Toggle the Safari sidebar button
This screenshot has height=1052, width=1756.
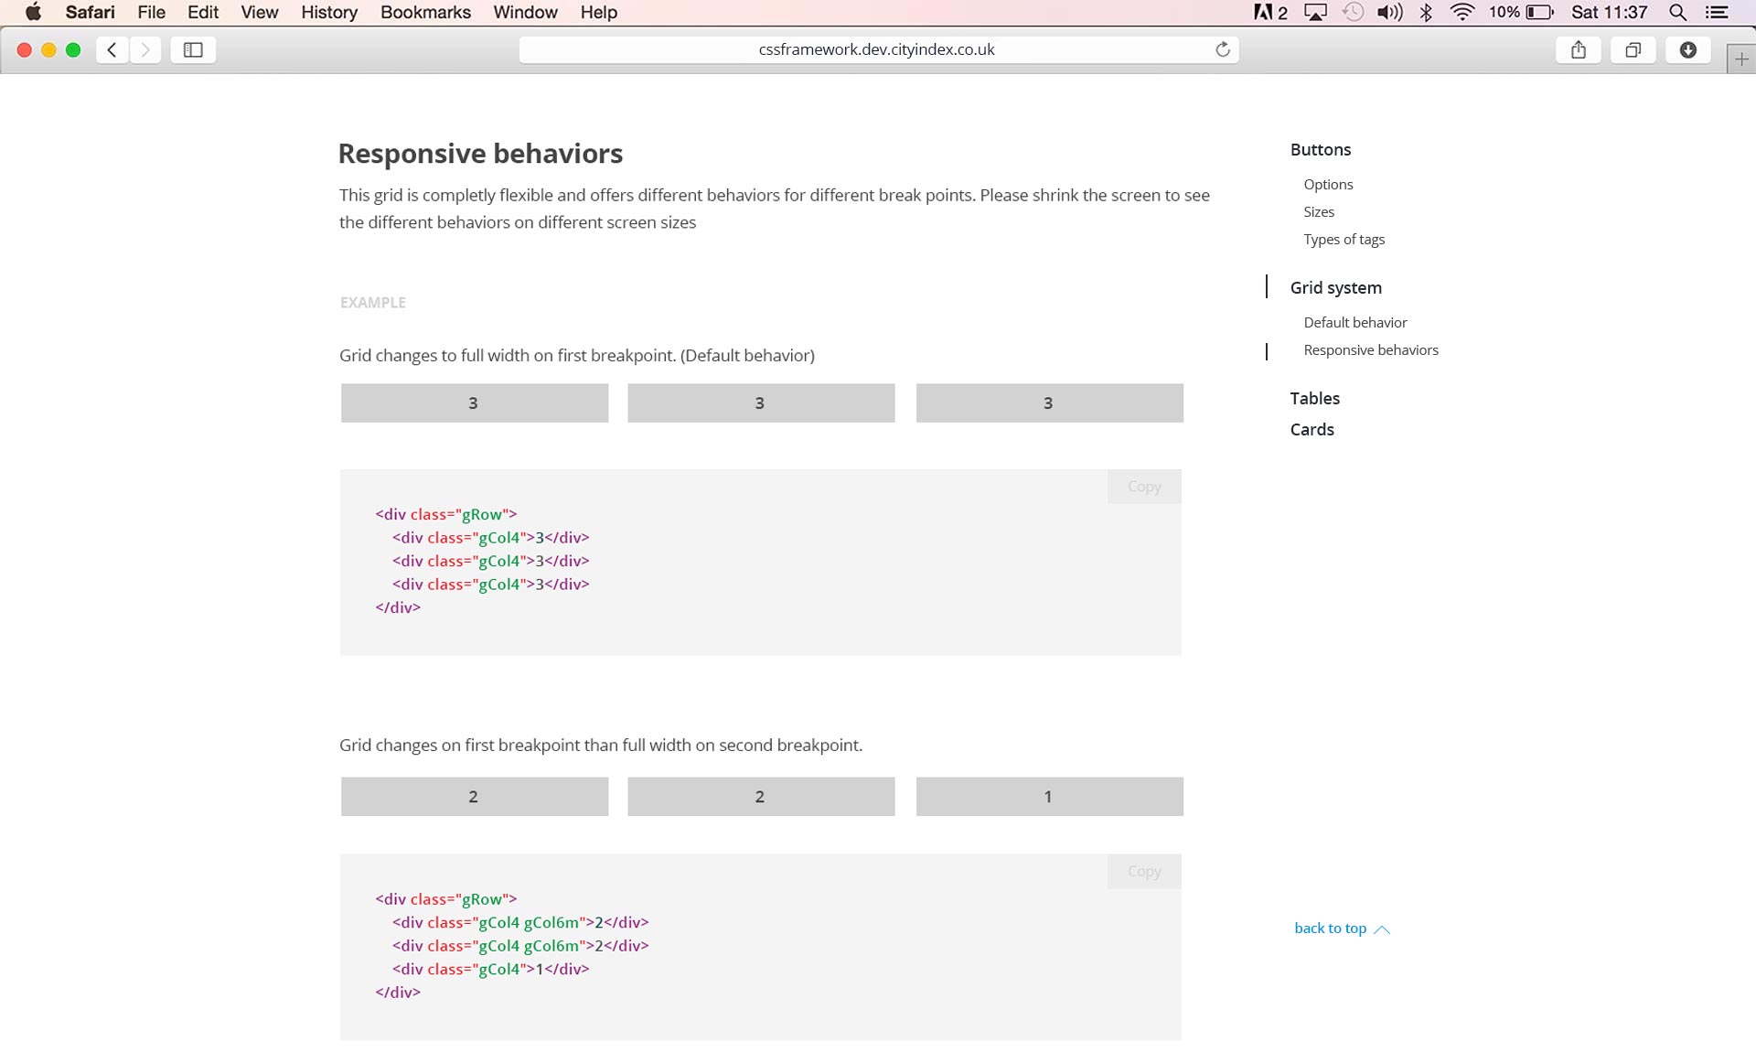[193, 49]
